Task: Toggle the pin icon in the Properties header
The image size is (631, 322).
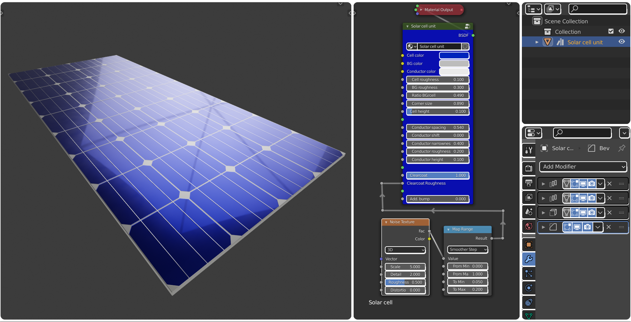Action: pyautogui.click(x=621, y=148)
